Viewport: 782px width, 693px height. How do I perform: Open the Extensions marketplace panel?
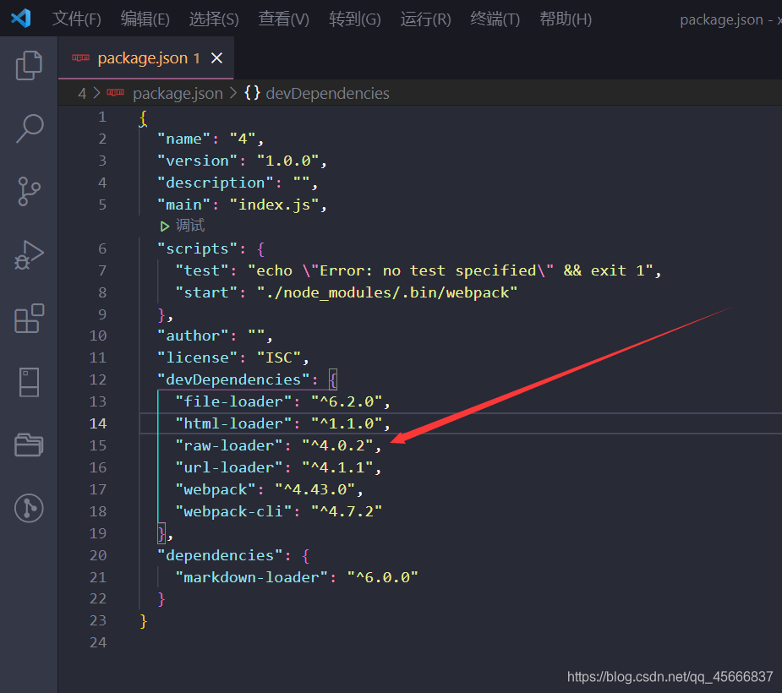[x=29, y=319]
